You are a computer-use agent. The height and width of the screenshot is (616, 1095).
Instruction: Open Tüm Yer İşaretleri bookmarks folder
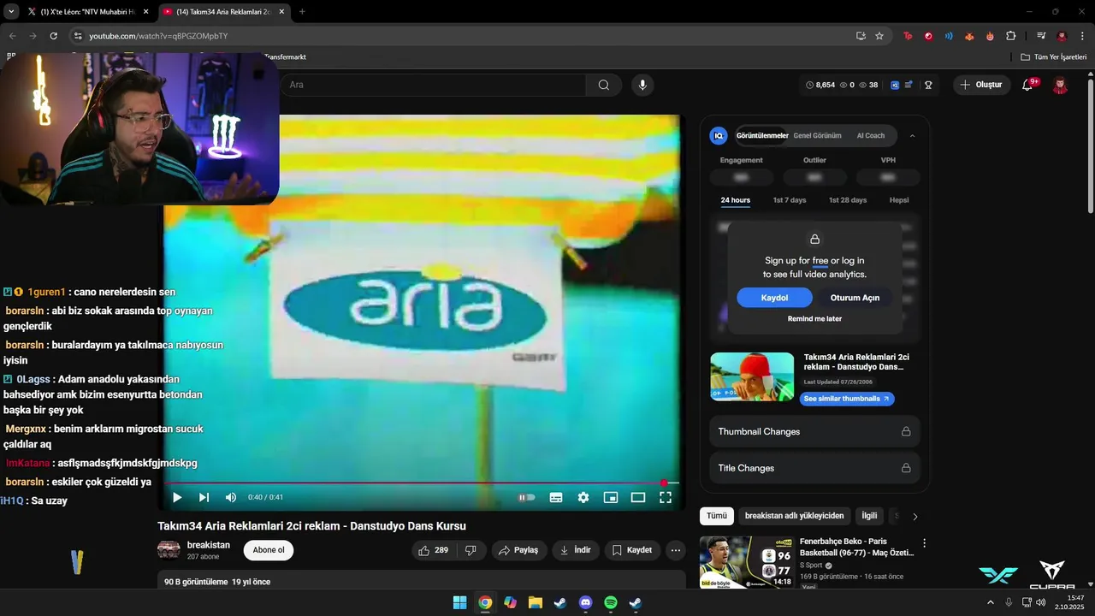click(x=1053, y=56)
